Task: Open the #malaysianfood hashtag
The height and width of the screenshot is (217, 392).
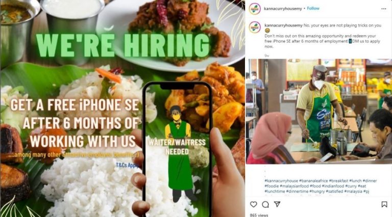Action: [x=294, y=186]
